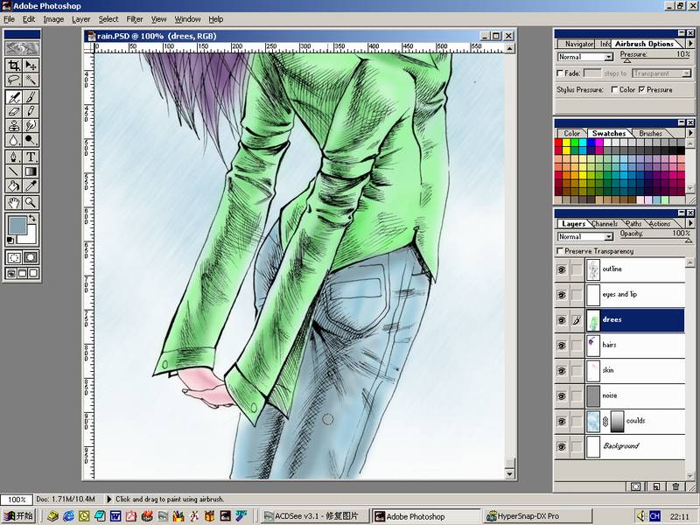Viewport: 700px width, 525px height.
Task: Select the Gradient tool
Action: [31, 171]
